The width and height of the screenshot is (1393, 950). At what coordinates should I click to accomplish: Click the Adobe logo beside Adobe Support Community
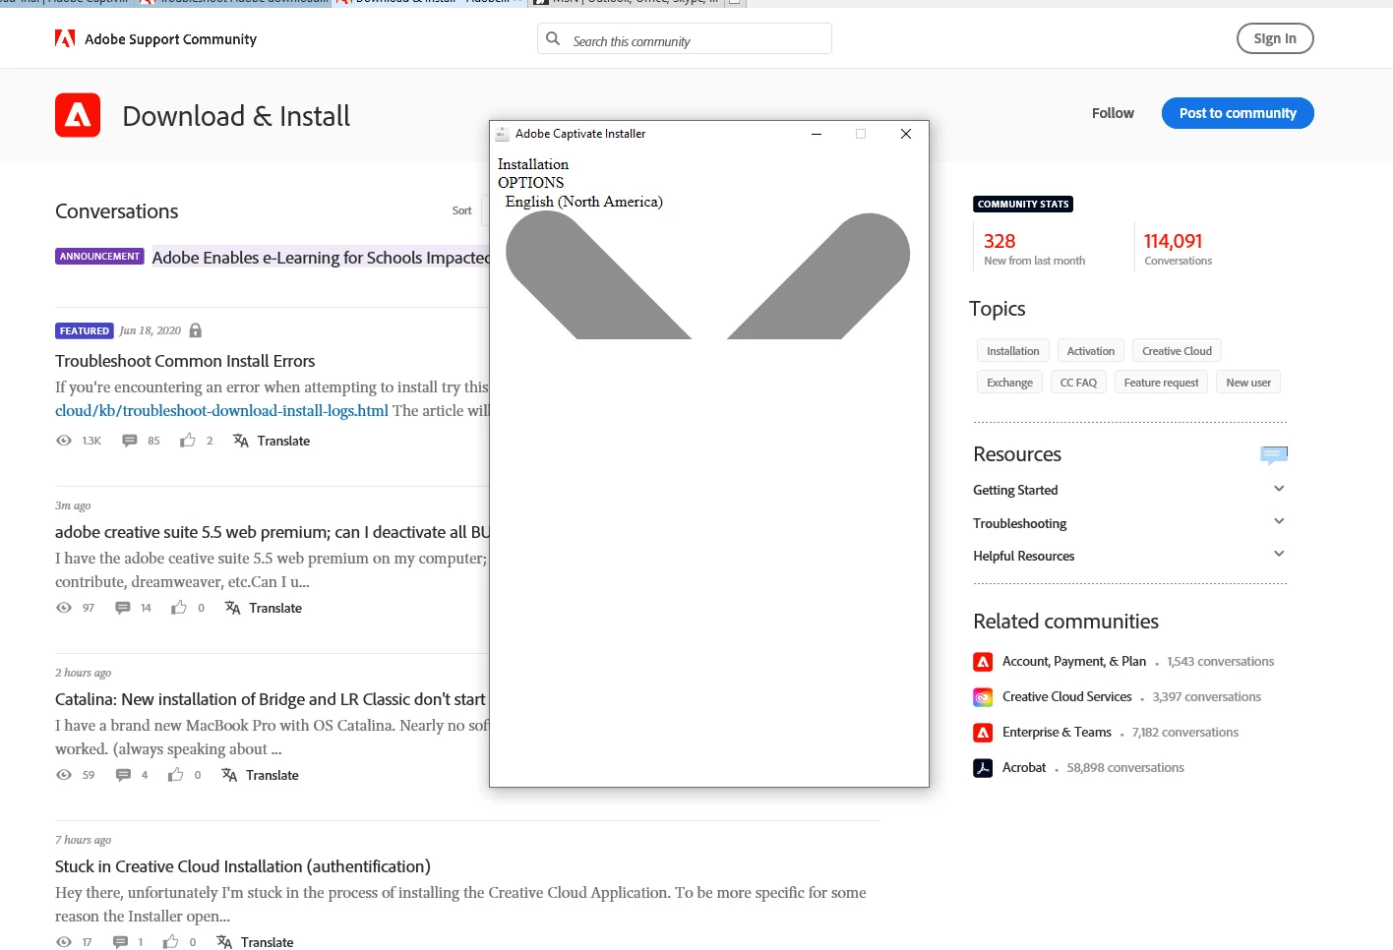pyautogui.click(x=65, y=39)
